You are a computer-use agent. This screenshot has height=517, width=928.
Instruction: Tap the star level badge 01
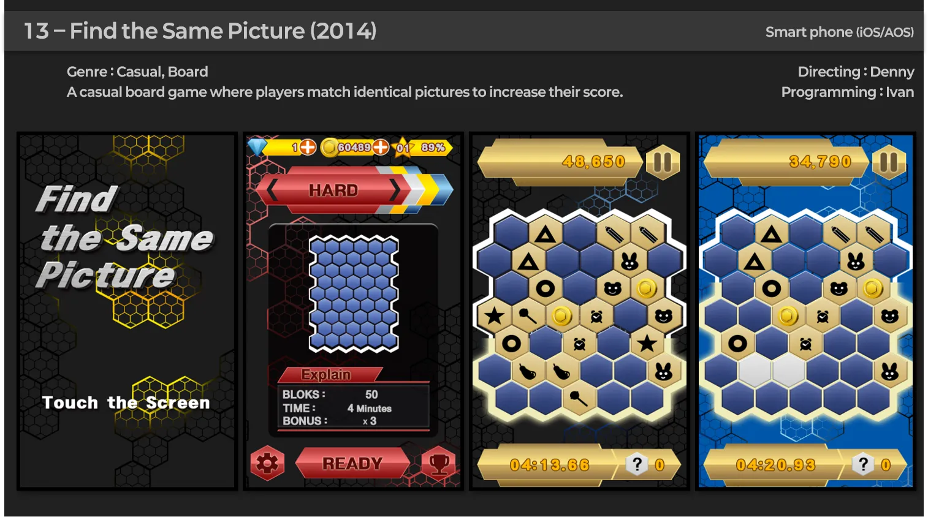click(x=402, y=148)
